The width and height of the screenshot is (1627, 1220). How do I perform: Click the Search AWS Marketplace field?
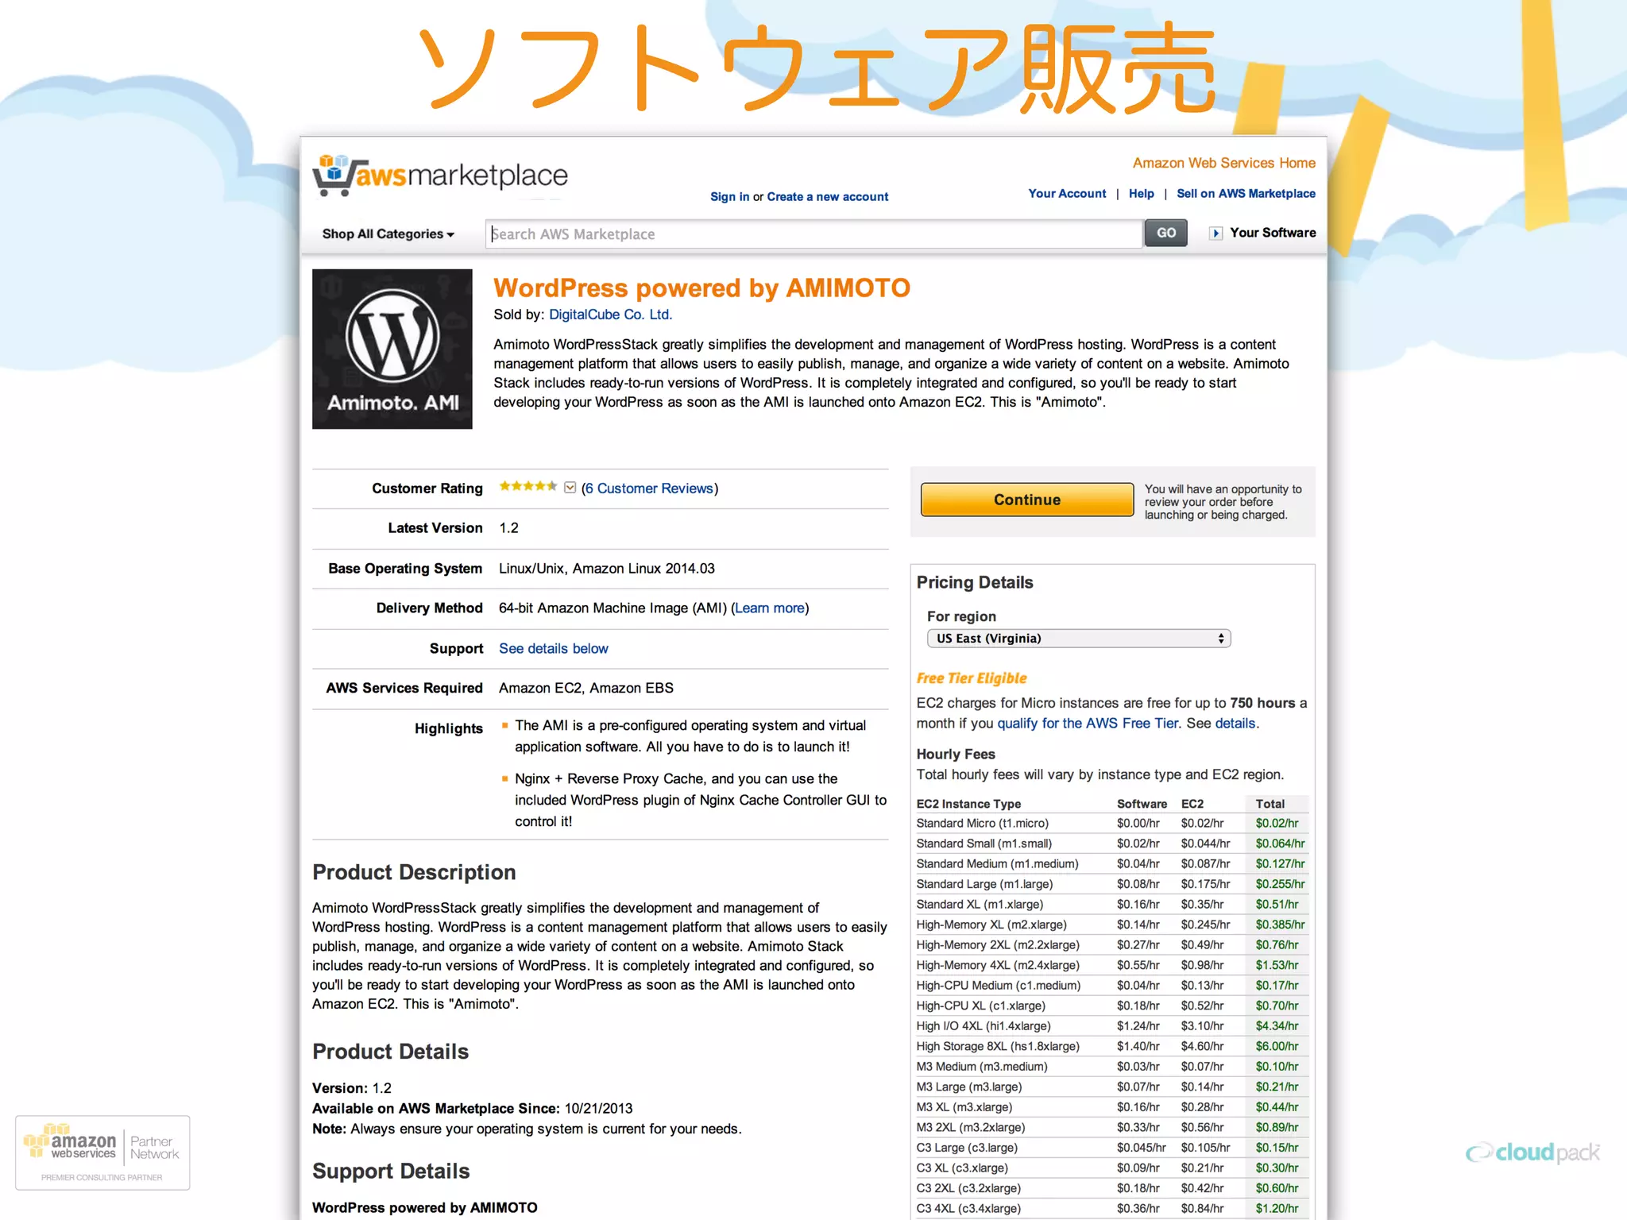click(x=813, y=234)
